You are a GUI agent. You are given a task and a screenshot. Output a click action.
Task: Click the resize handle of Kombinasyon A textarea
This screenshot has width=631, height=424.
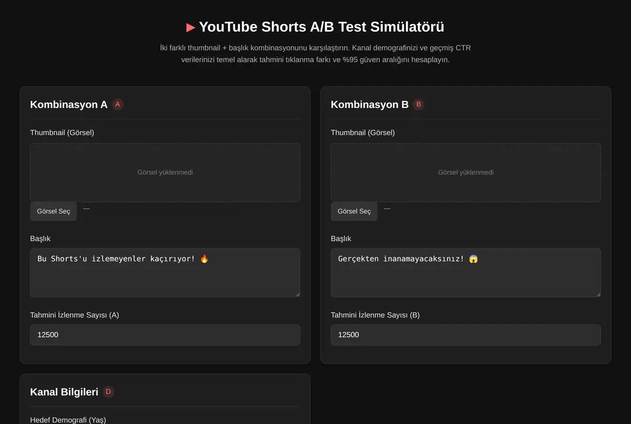[x=297, y=294]
